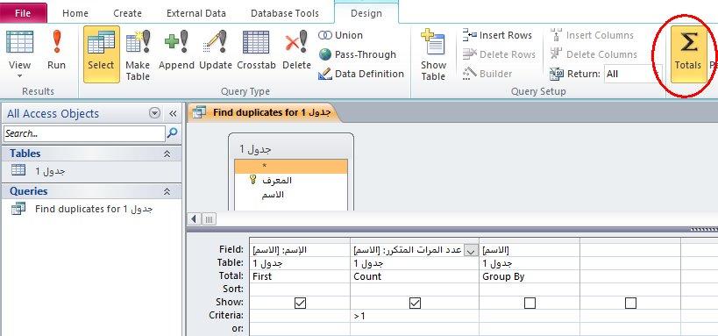Select Union query option
This screenshot has width=718, height=336.
tap(340, 35)
